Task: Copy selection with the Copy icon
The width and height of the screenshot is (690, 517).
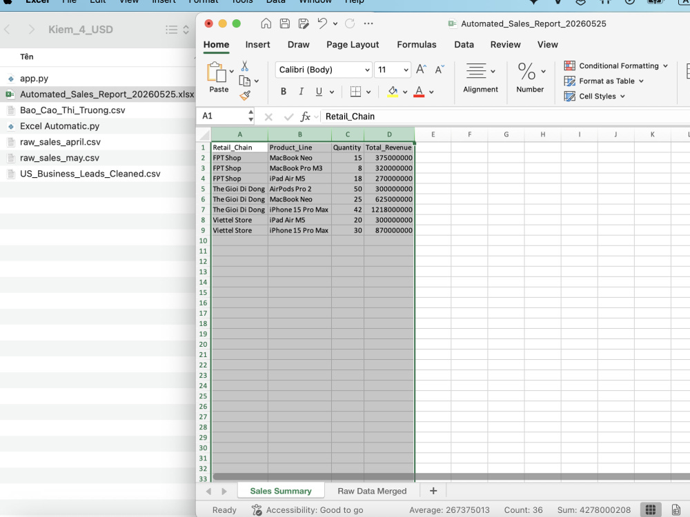Action: pyautogui.click(x=245, y=81)
